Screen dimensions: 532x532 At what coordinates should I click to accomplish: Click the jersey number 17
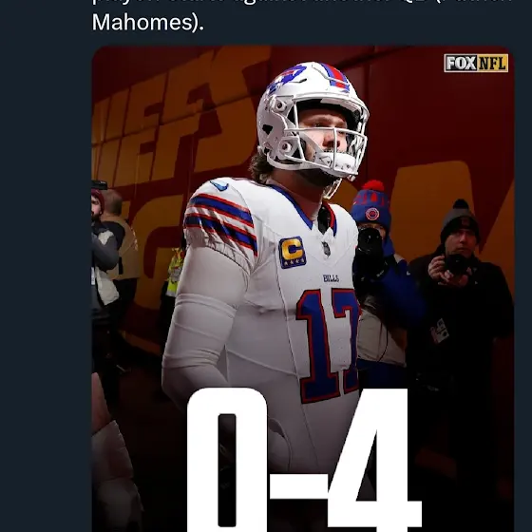click(x=328, y=344)
